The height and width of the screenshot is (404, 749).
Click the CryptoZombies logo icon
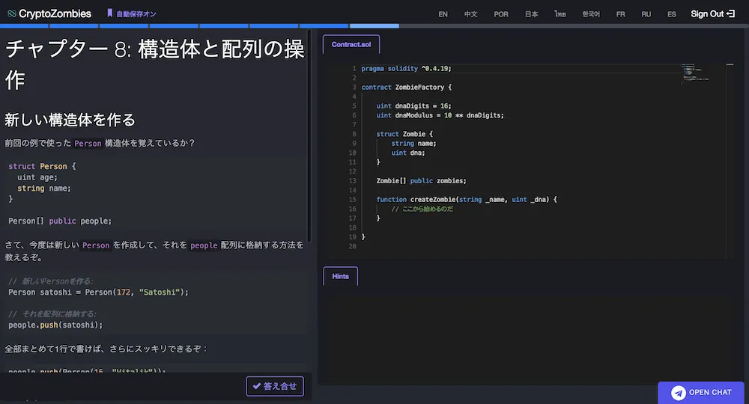[x=11, y=13]
